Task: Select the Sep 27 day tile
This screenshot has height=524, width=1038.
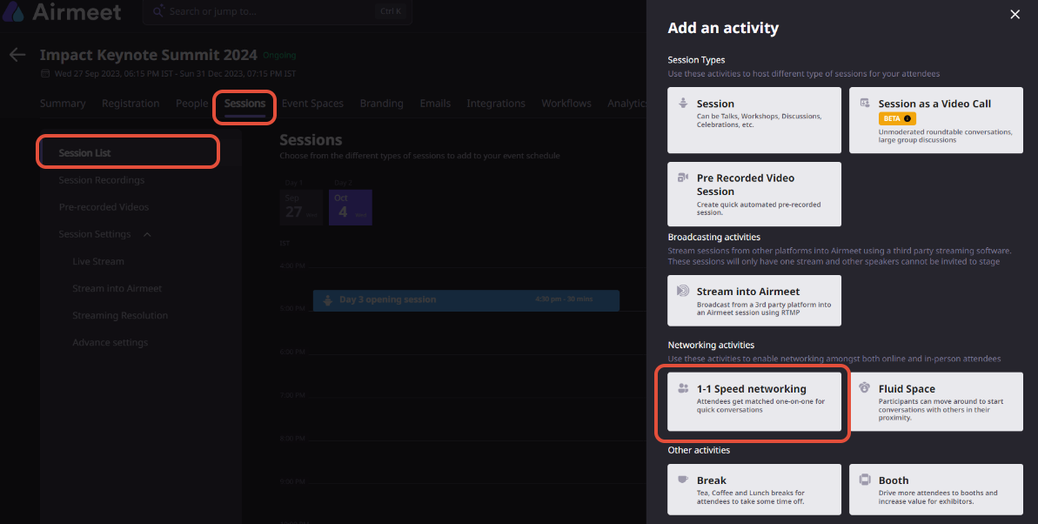Action: tap(301, 207)
